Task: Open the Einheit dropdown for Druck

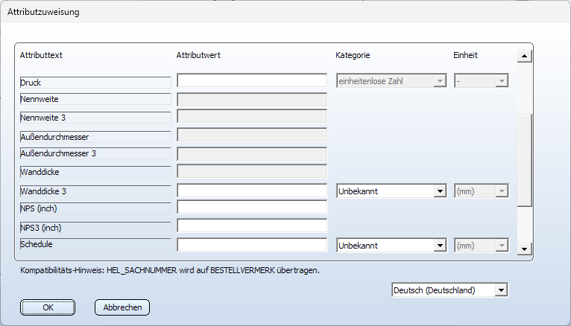Action: pyautogui.click(x=481, y=81)
